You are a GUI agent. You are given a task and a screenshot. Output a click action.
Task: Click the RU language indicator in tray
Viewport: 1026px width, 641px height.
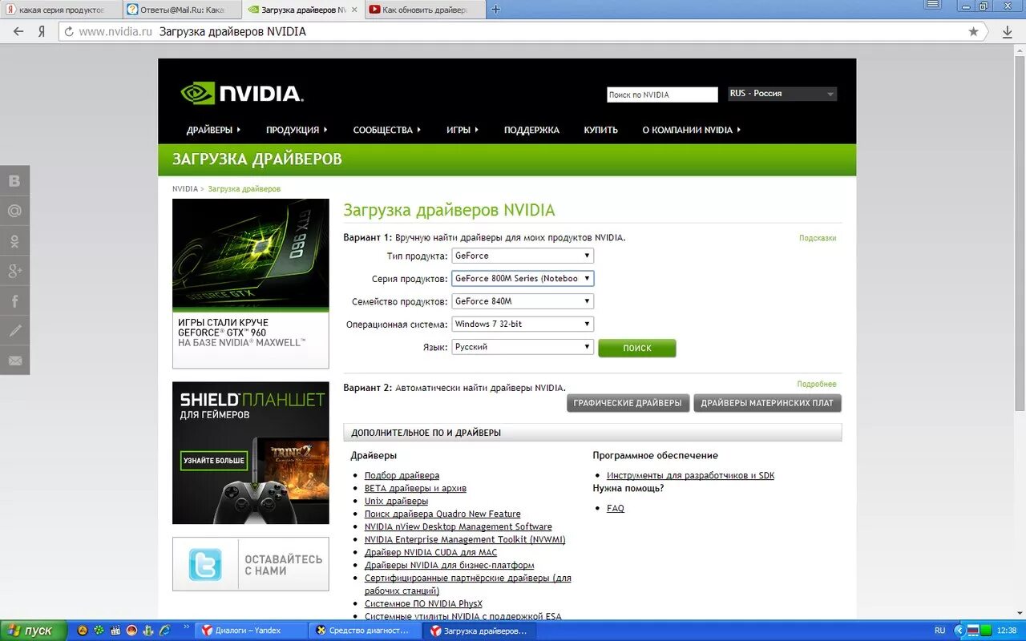[x=939, y=631]
